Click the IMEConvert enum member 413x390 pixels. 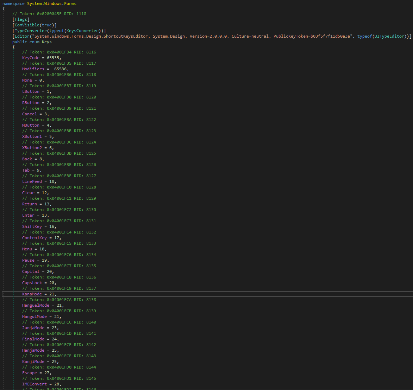click(x=35, y=384)
